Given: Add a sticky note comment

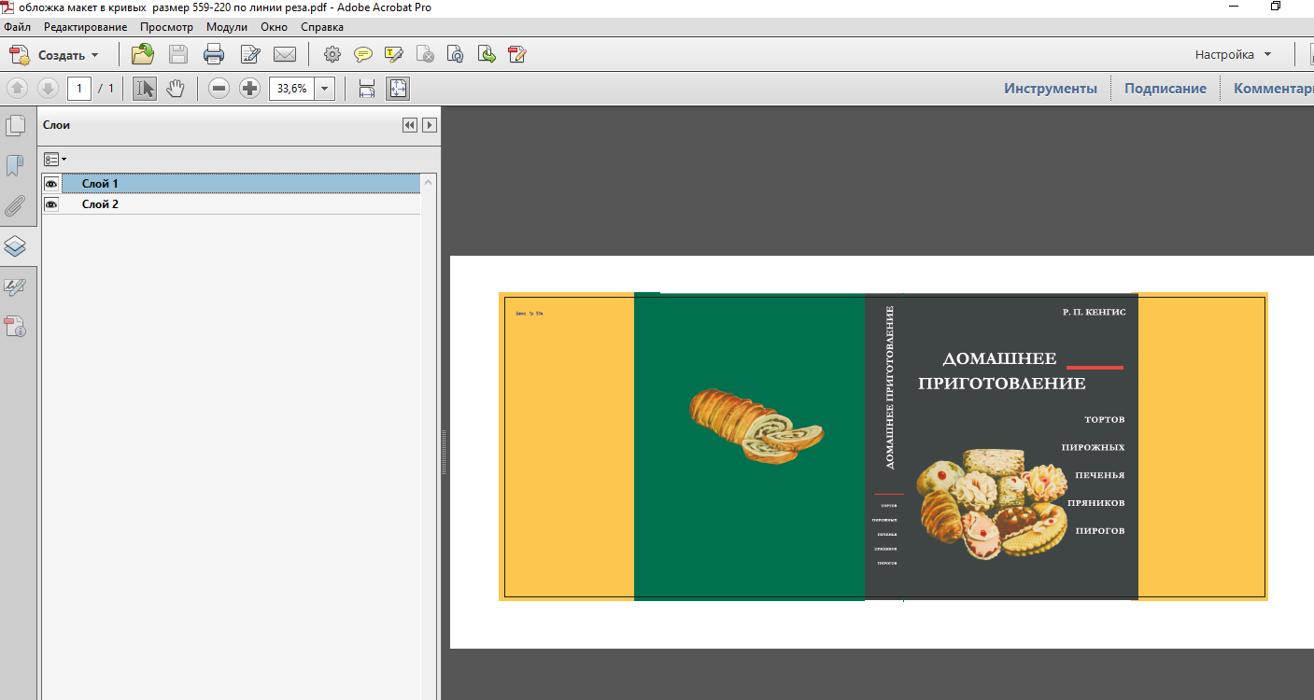Looking at the screenshot, I should [362, 54].
